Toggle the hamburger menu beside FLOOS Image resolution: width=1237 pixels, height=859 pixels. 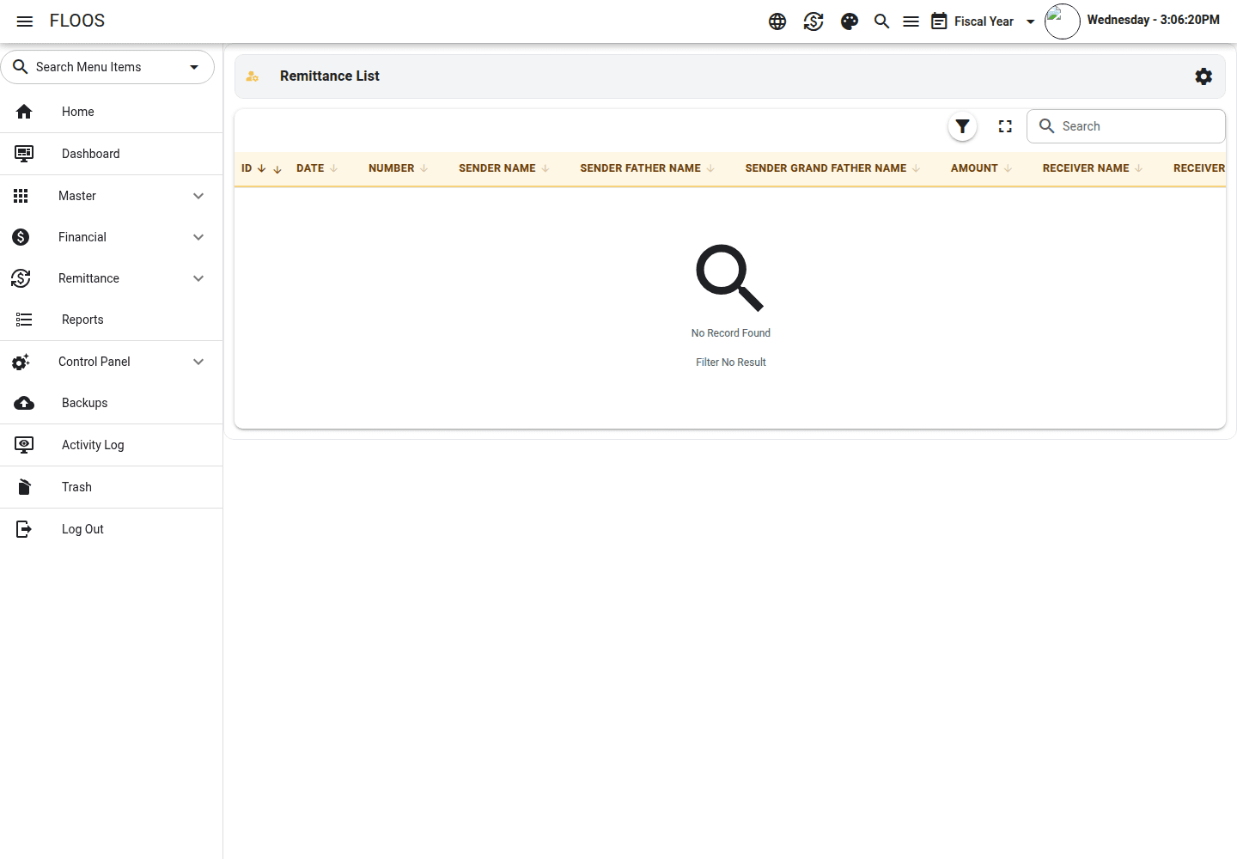(25, 21)
